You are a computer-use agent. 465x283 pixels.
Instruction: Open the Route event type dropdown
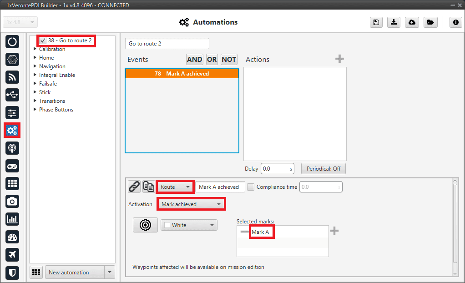[x=175, y=187]
